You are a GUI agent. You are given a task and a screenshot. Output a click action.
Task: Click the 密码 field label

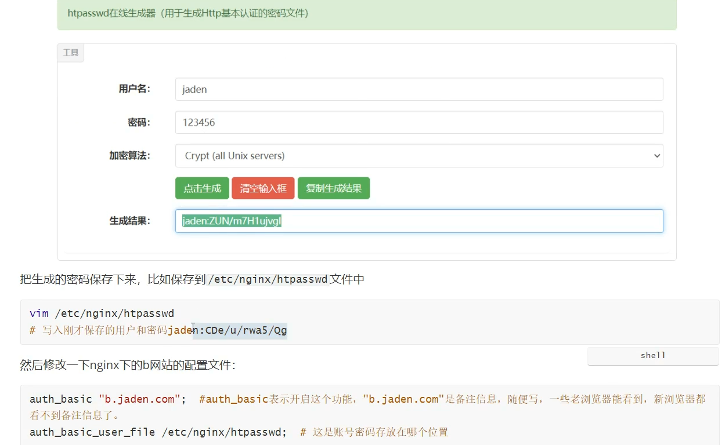point(139,122)
